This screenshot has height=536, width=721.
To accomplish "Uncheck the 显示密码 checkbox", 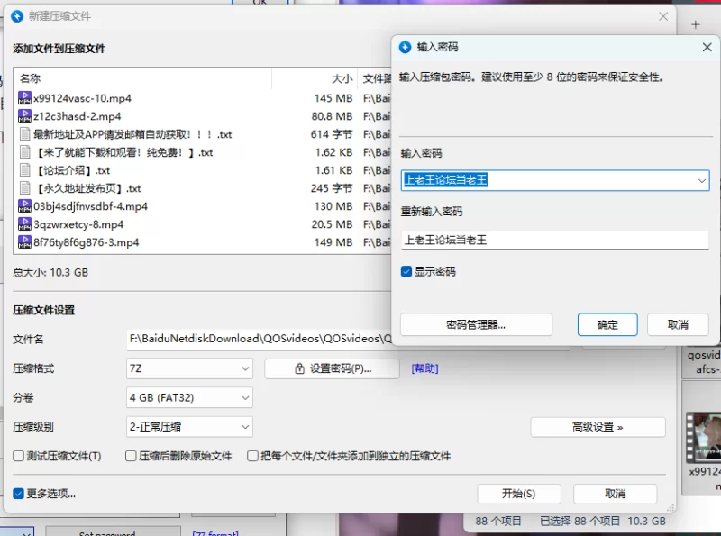I will [x=406, y=271].
